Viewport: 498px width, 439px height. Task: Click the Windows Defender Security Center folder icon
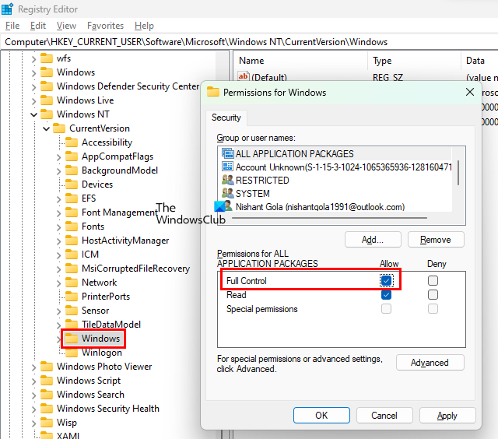tap(47, 86)
